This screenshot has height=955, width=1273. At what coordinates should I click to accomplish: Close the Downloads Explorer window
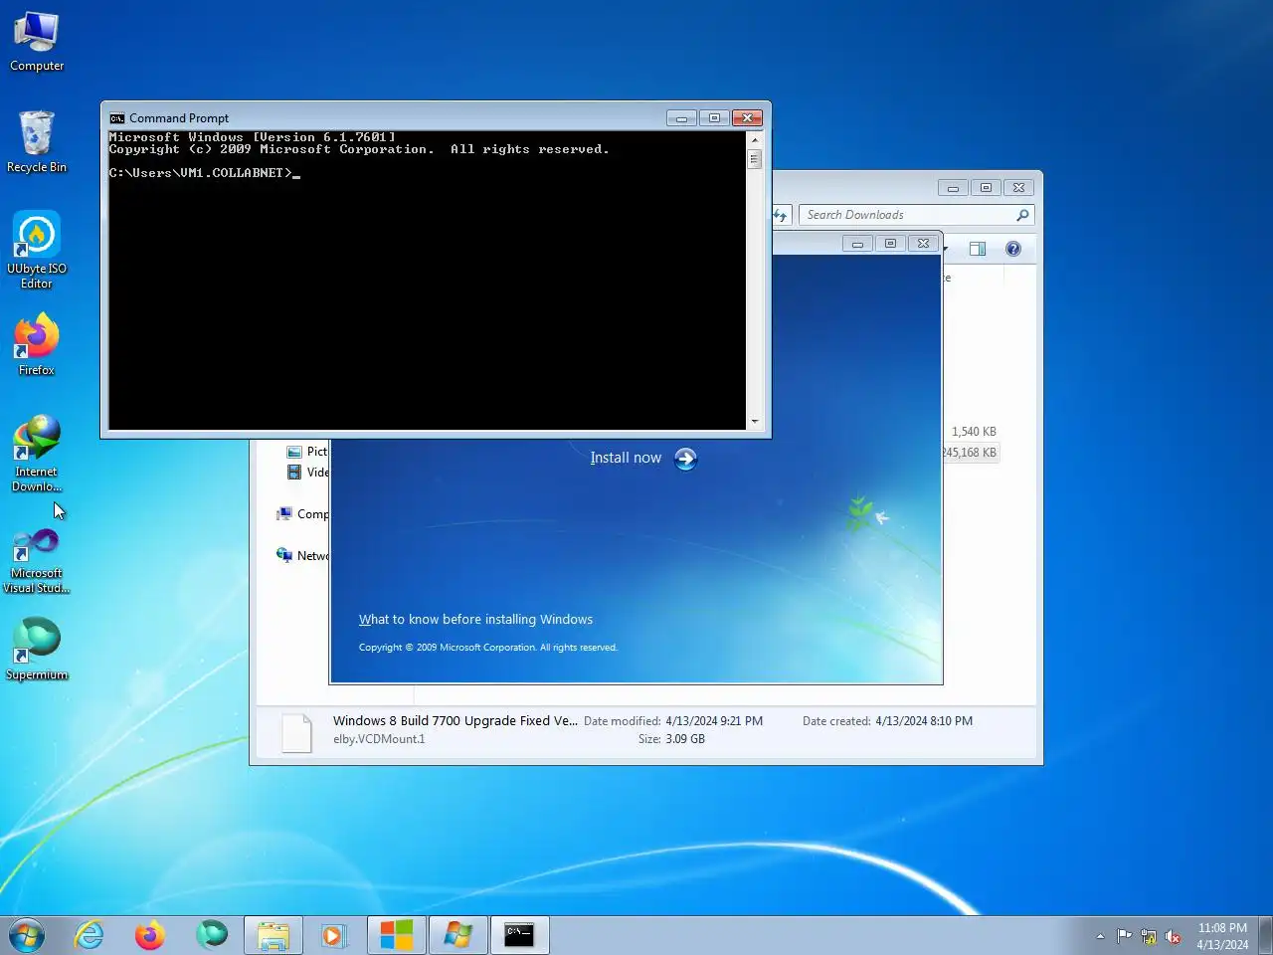tap(1018, 188)
